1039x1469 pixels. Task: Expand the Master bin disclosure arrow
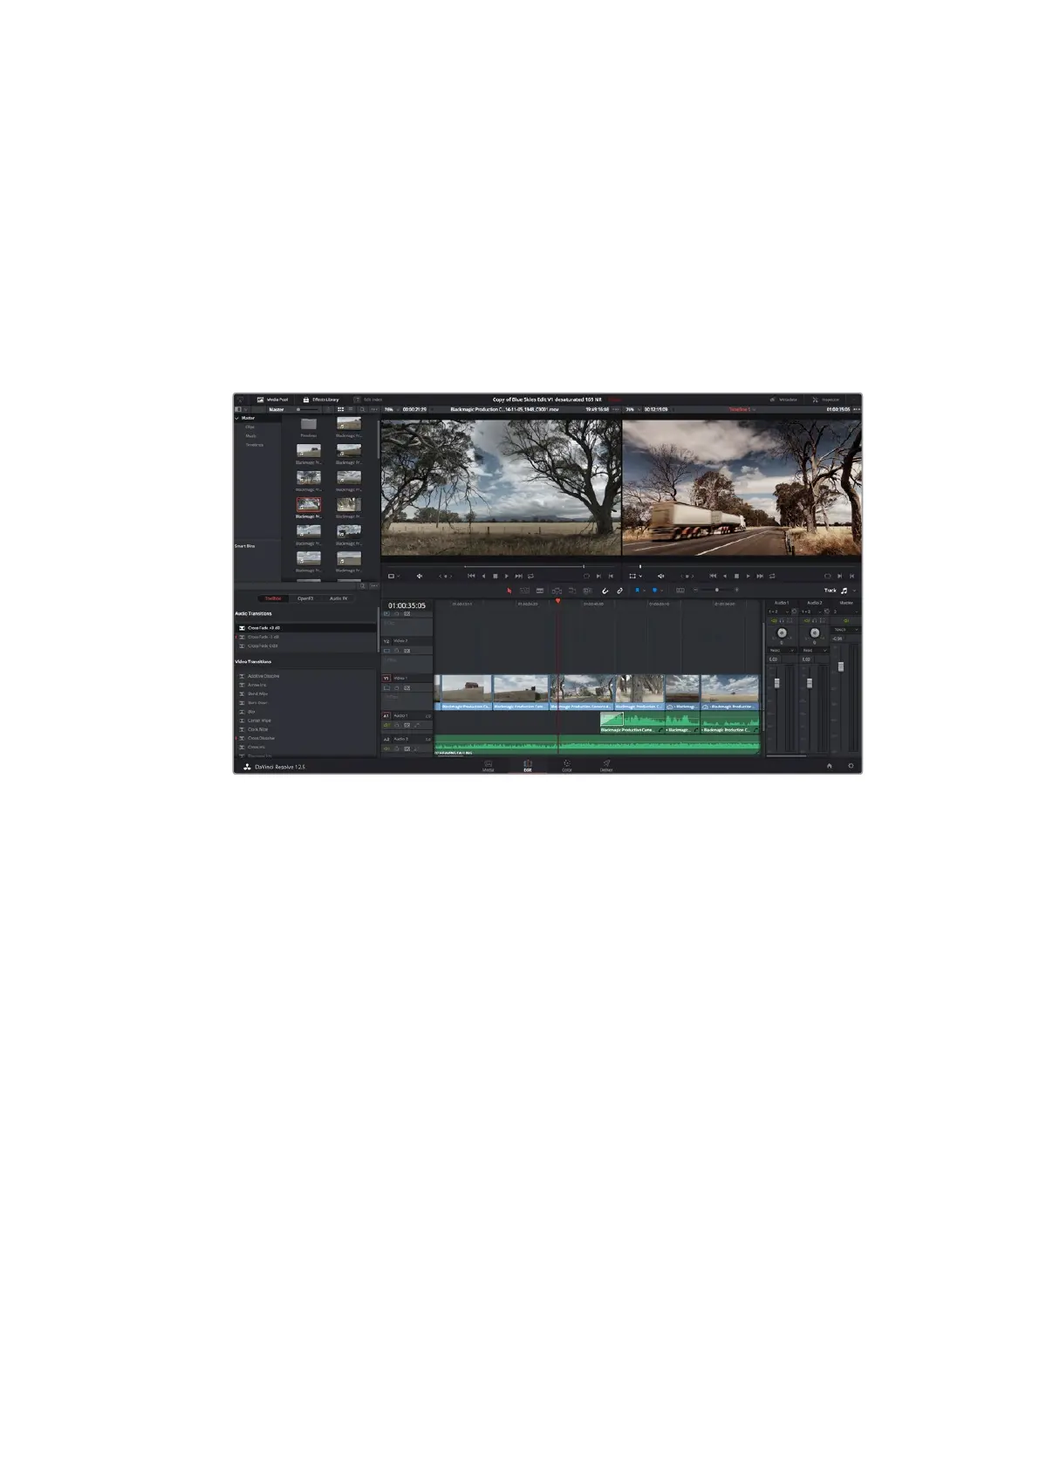(x=236, y=419)
